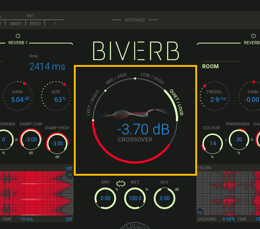Click the BIVERB logo
Image resolution: width=260 pixels, height=229 pixels.
(x=136, y=51)
